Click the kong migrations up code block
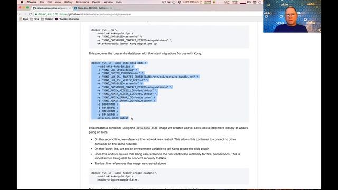Viewport: 338px width, 190px height. (169, 36)
